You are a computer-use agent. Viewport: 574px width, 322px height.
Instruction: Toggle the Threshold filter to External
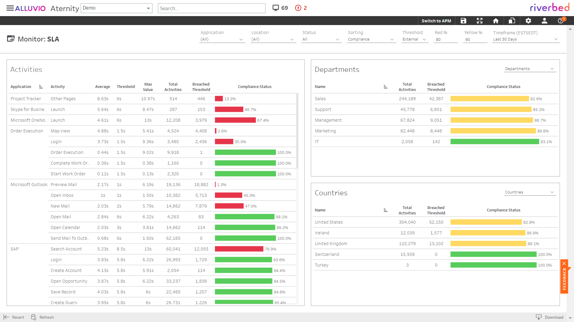[x=414, y=39]
